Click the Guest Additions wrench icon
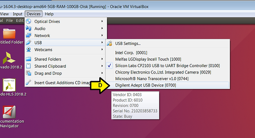Viewport: 255px width, 138px height. point(29,82)
